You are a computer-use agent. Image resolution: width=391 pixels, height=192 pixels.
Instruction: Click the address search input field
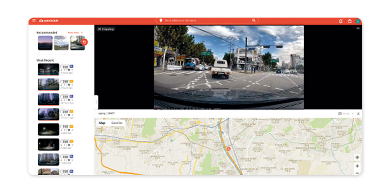click(x=207, y=21)
